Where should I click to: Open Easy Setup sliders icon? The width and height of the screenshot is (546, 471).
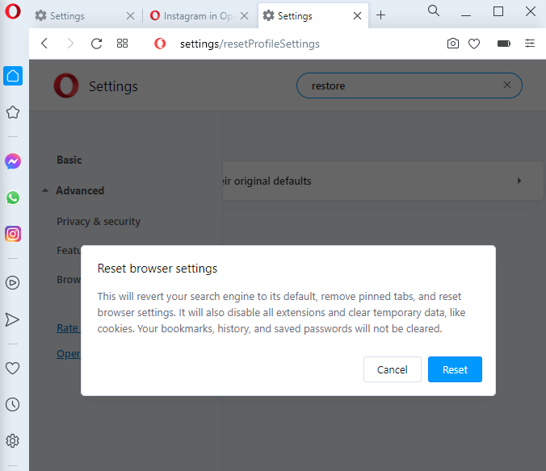click(530, 43)
